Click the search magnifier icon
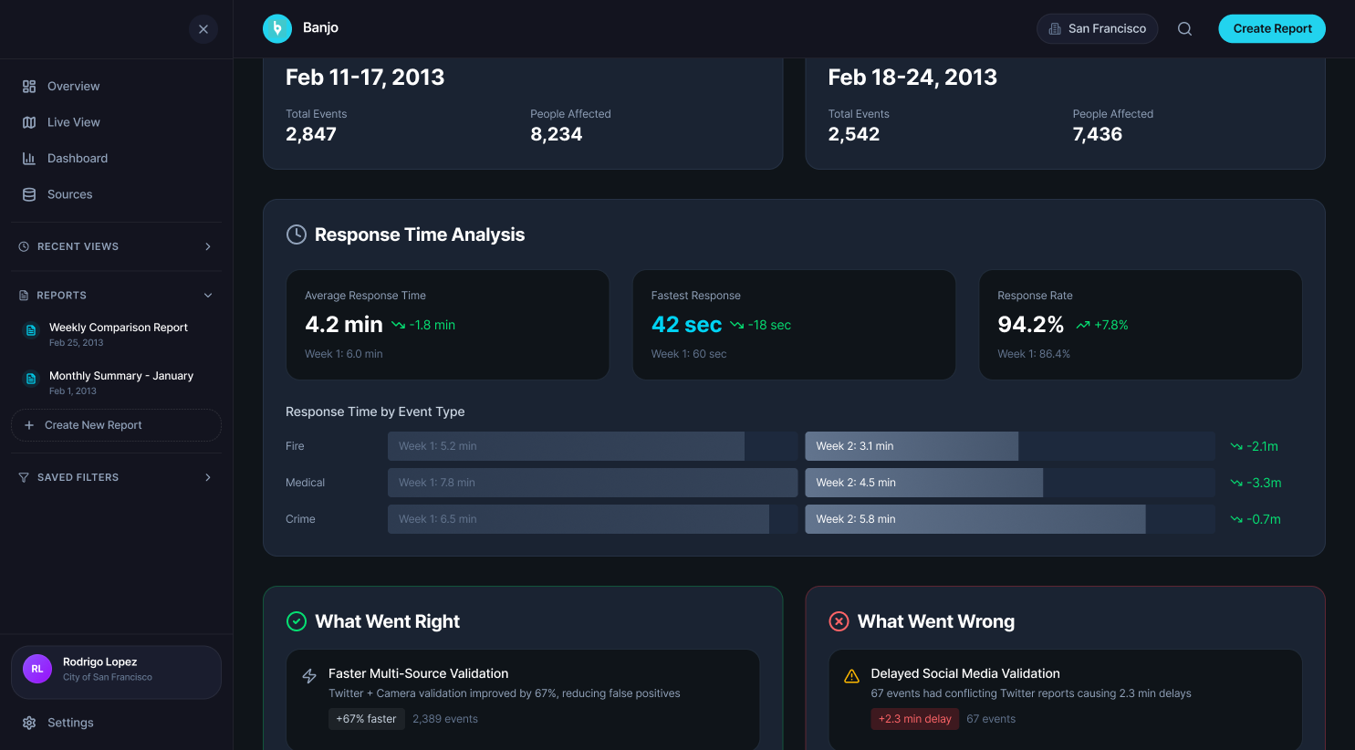 pyautogui.click(x=1184, y=28)
